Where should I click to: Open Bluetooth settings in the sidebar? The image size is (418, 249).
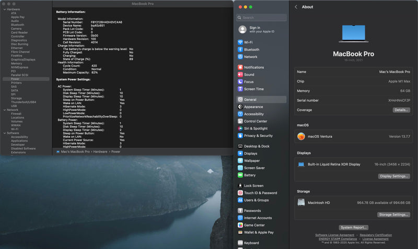point(251,50)
